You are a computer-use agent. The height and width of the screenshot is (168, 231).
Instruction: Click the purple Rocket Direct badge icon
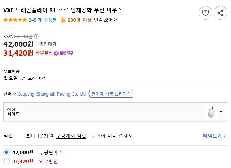tap(56, 53)
